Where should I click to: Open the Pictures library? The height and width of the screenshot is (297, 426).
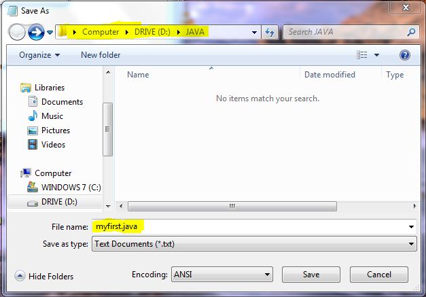56,130
